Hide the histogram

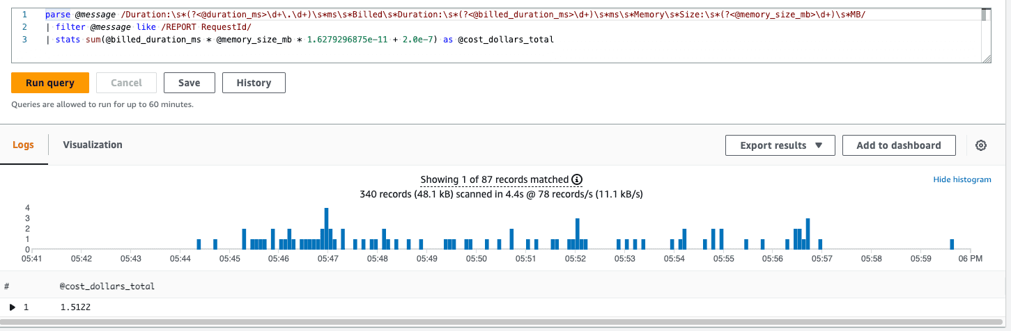click(x=962, y=179)
